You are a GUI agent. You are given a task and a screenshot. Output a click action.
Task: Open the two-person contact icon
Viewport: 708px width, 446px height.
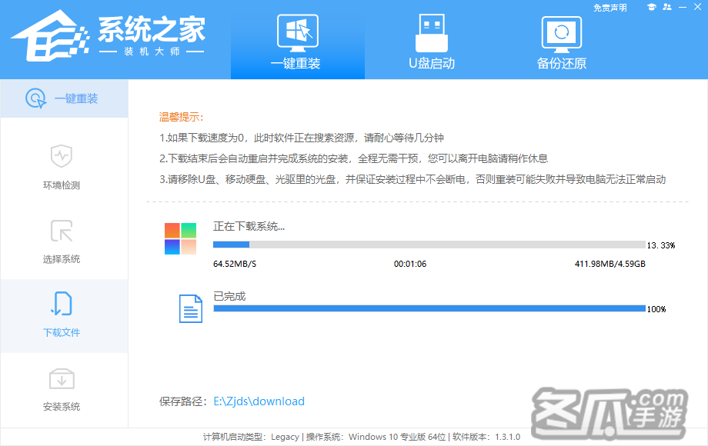click(x=667, y=7)
